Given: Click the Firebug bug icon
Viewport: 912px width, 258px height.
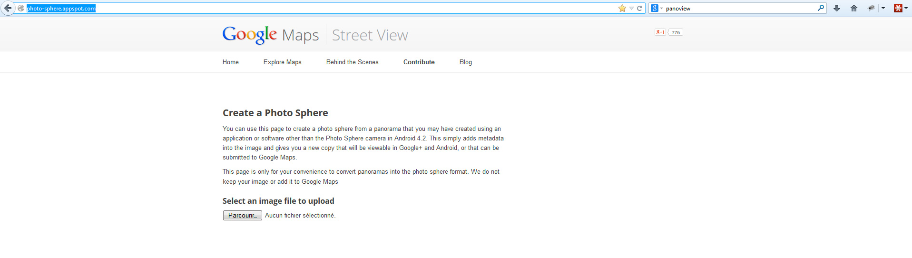Looking at the screenshot, I should [871, 8].
